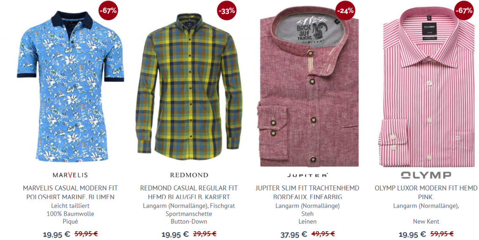Image resolution: width=479 pixels, height=240 pixels.
Task: Click the Olymp brand logo
Action: tap(426, 175)
